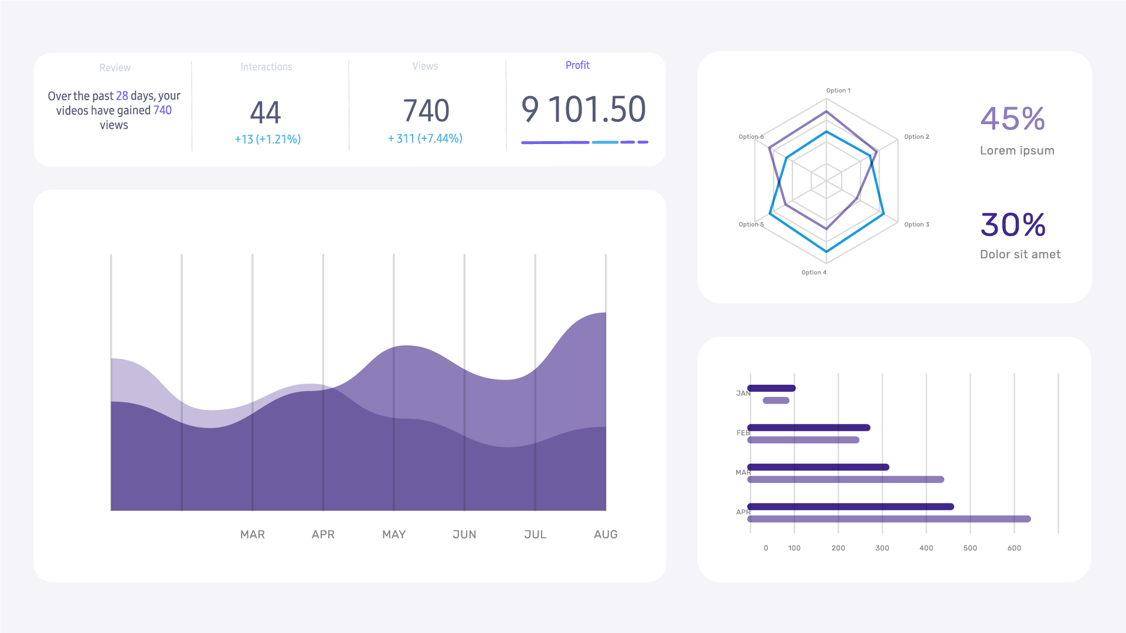
Task: Click the Option 5 radar axis label
Action: tap(751, 225)
